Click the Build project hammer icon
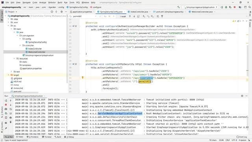The image size is (252, 142). coord(178,7)
